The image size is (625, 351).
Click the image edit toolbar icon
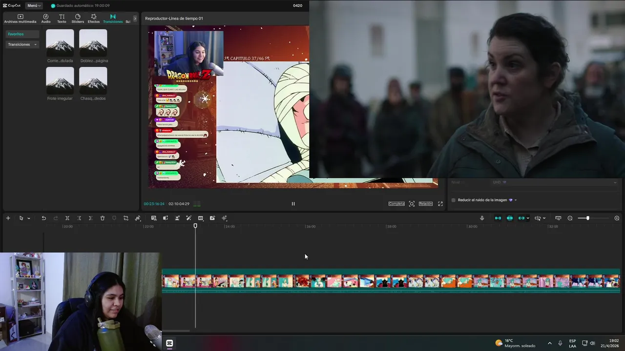154,218
